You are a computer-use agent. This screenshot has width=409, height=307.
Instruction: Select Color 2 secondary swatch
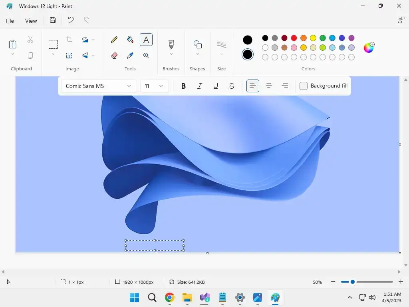tap(248, 54)
